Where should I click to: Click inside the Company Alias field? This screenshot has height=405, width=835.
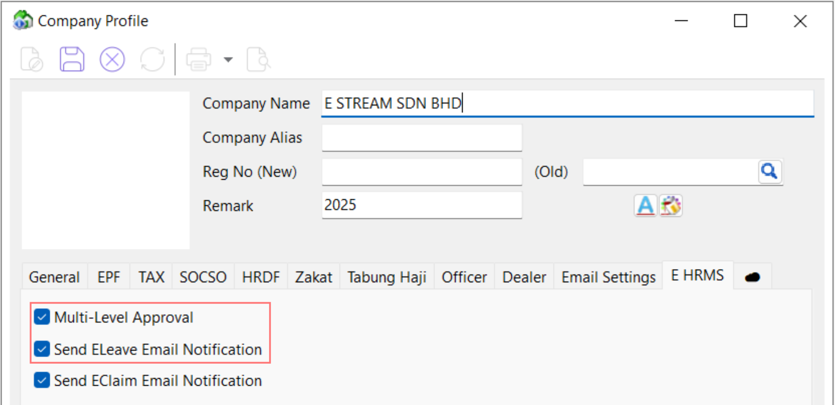point(421,138)
